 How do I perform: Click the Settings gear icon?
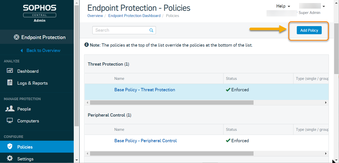(x=10, y=158)
